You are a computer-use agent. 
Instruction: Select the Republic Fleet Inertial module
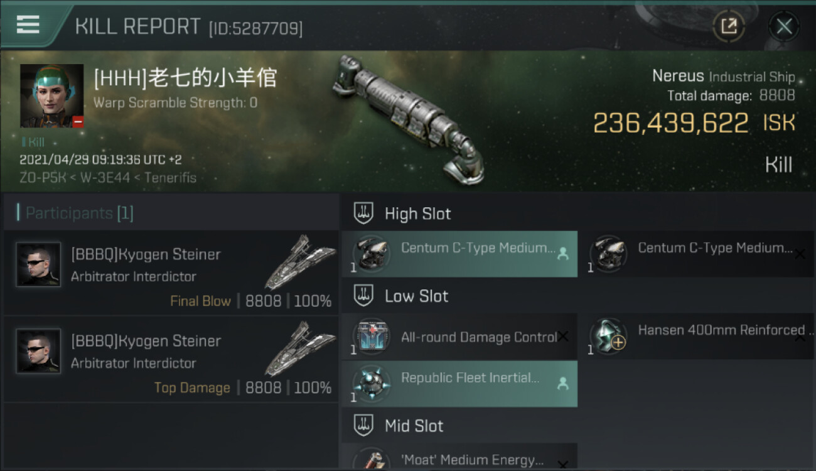[459, 384]
